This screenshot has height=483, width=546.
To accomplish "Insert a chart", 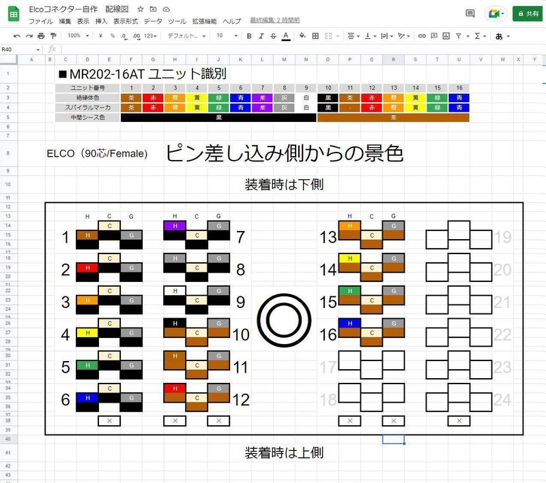I will pyautogui.click(x=445, y=35).
